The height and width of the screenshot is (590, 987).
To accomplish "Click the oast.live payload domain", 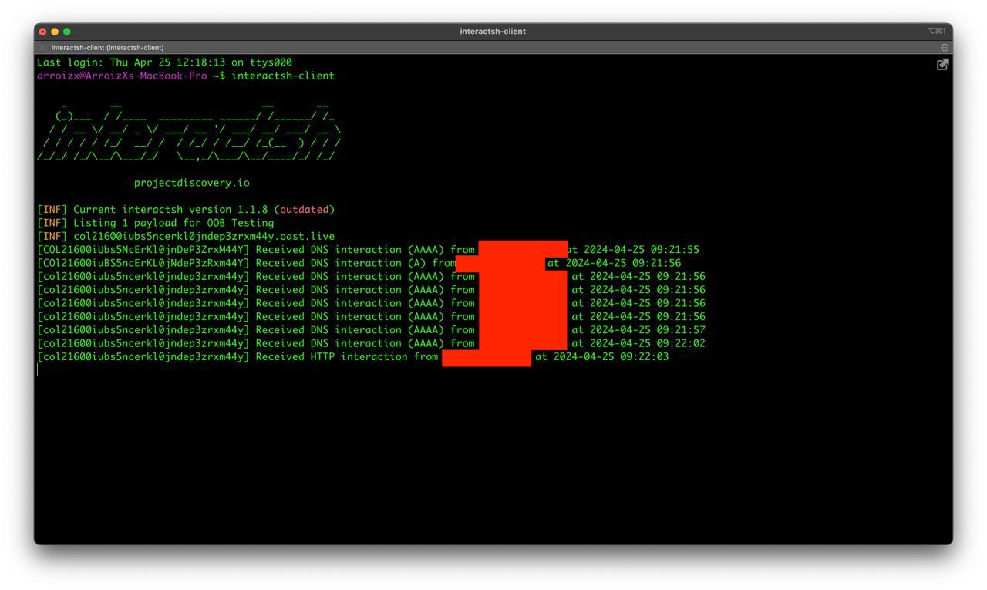I will click(204, 236).
